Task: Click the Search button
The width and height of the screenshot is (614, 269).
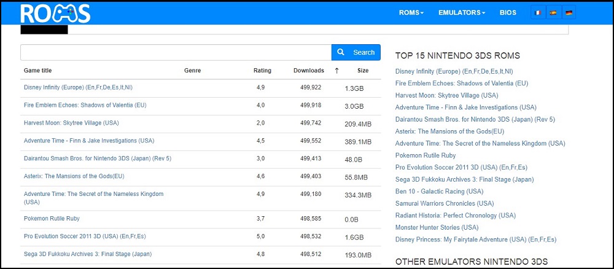Action: [x=356, y=52]
